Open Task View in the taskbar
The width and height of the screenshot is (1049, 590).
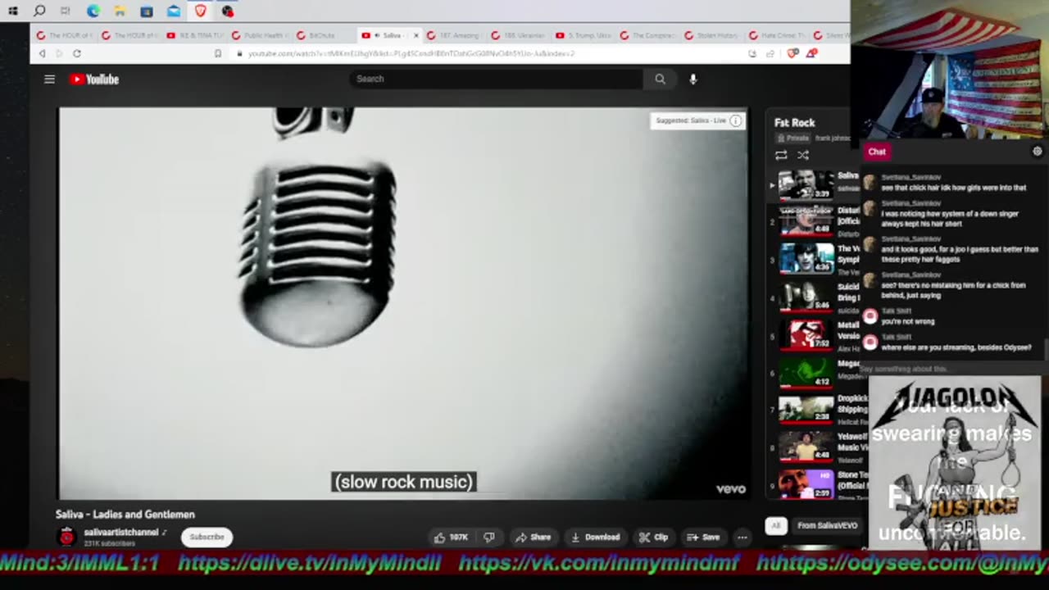coord(66,11)
